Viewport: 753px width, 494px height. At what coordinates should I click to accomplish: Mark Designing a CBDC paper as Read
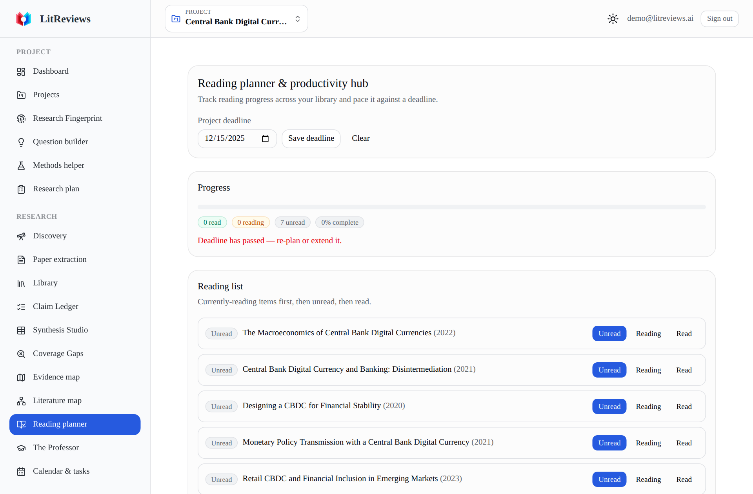pos(684,407)
